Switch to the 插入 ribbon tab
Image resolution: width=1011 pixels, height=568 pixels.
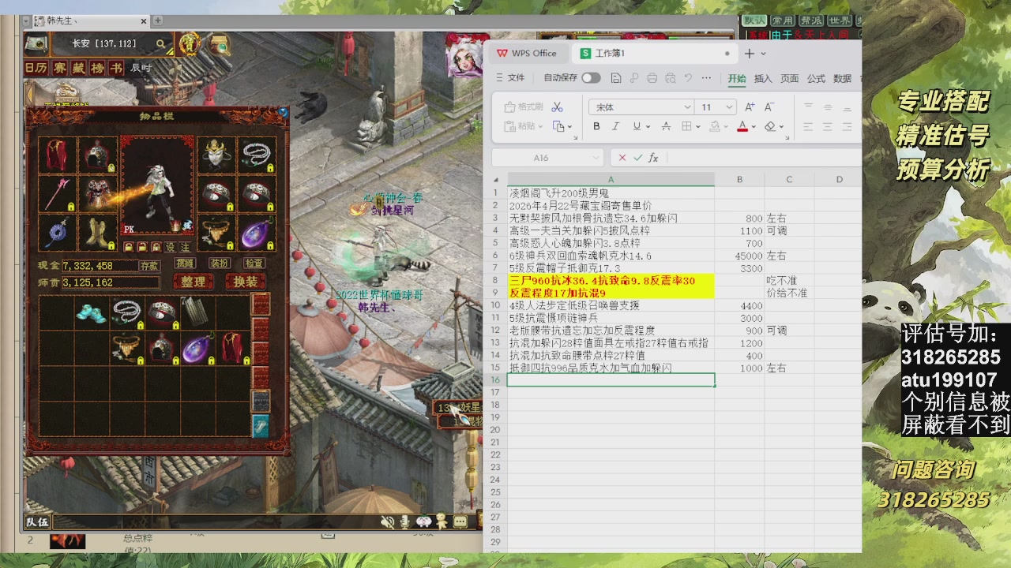point(763,79)
